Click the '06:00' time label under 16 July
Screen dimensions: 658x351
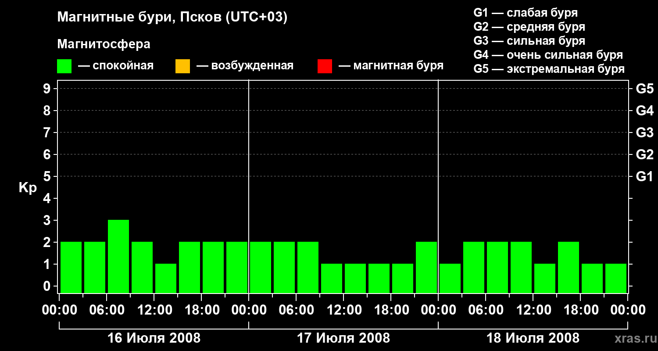[107, 310]
